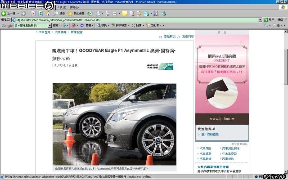Open the 新車試駕 breadcrumb link
Image resolution: width=288 pixels, height=180 pixels.
pyautogui.click(x=77, y=32)
